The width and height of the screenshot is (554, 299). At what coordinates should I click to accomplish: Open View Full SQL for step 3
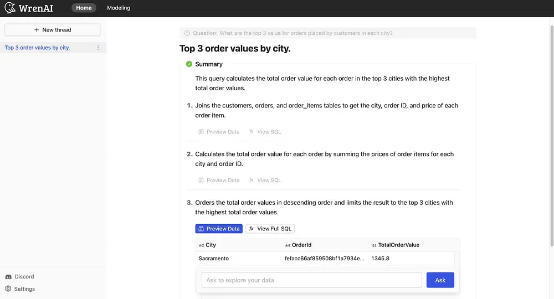(270, 229)
